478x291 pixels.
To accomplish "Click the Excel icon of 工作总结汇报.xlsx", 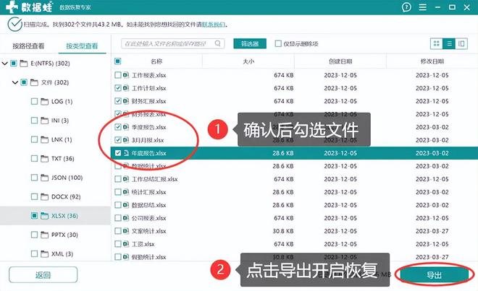I will (x=126, y=179).
